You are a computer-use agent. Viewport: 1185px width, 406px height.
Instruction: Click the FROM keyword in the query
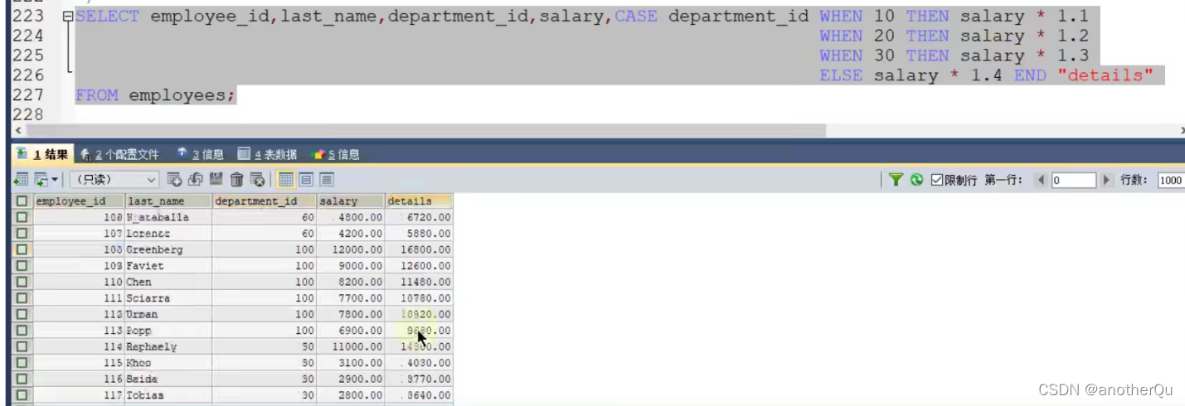[97, 95]
